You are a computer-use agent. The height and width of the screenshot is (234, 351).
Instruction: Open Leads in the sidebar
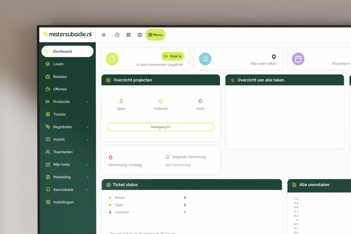(58, 64)
